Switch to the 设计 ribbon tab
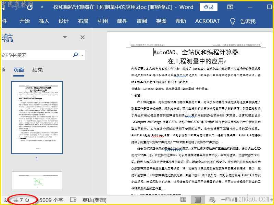 pos(63,21)
